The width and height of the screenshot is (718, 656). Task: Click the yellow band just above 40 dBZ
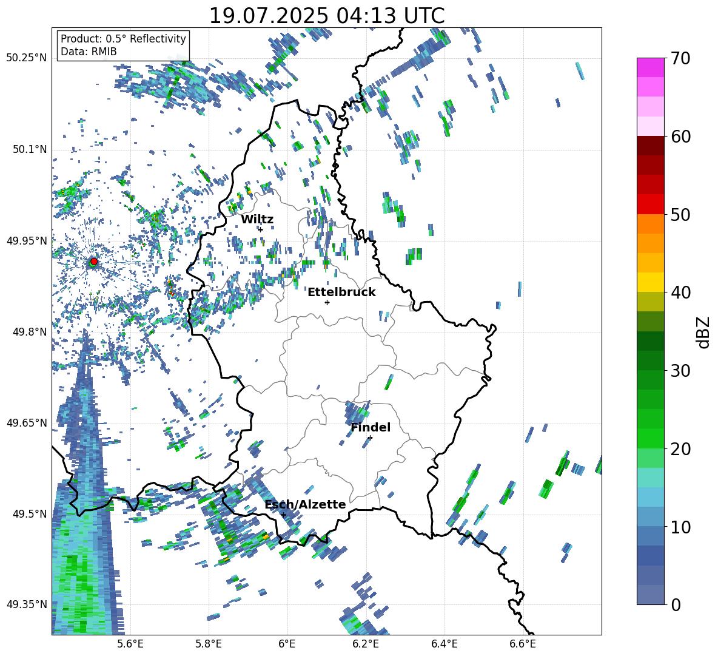point(650,282)
